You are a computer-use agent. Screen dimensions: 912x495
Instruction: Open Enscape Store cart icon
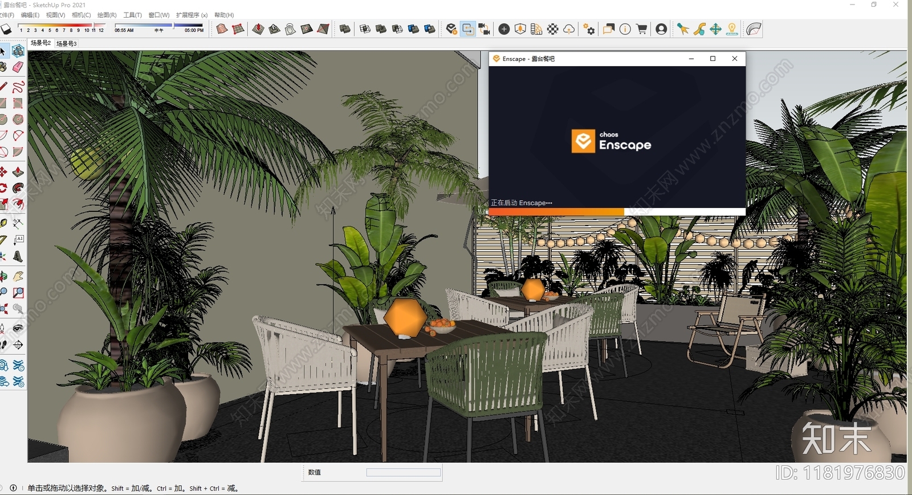click(642, 29)
